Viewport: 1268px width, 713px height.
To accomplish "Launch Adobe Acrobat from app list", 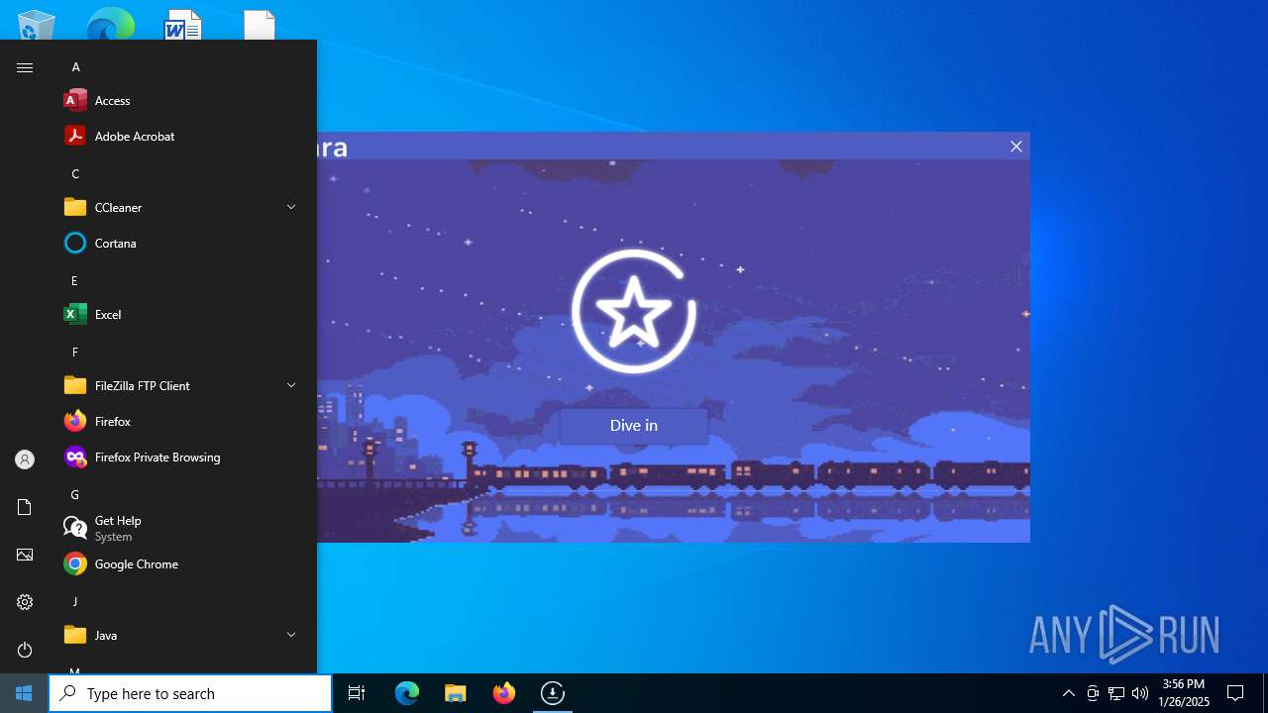I will (182, 136).
